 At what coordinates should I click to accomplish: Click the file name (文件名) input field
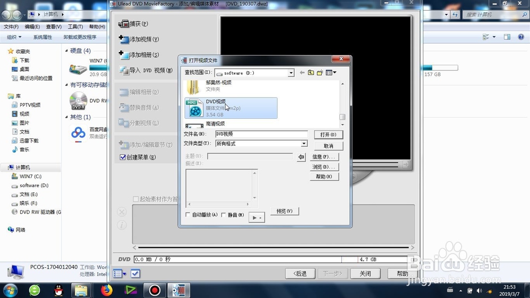coord(261,134)
